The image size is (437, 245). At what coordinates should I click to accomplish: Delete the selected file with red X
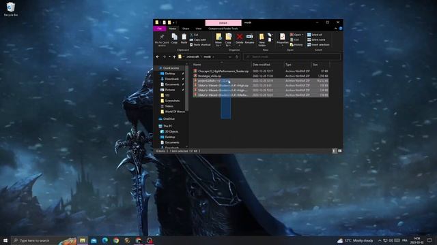pyautogui.click(x=240, y=39)
